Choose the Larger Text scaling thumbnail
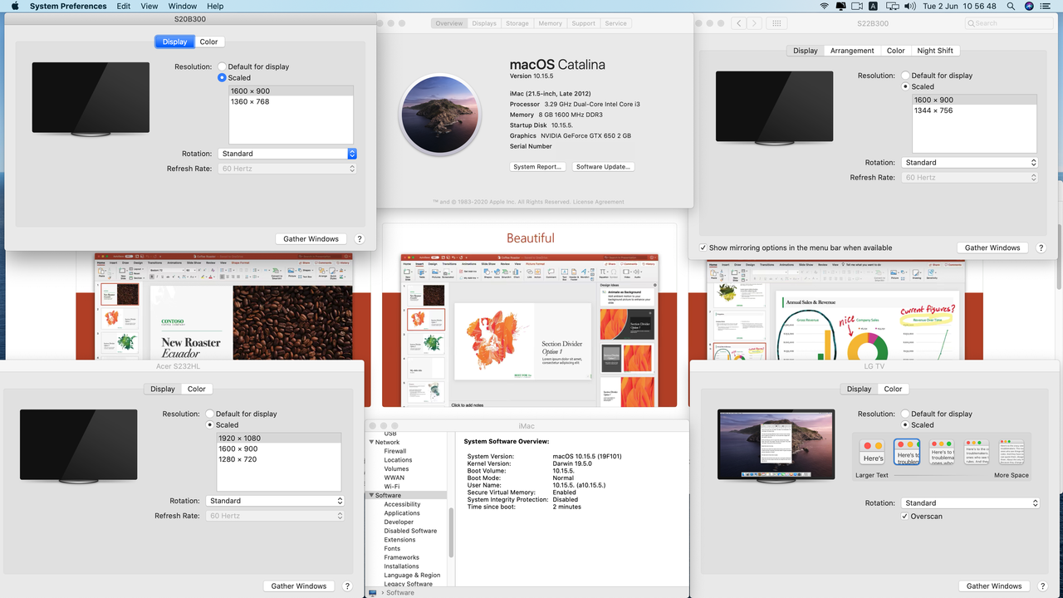Screen dimensions: 1063x598 (872, 453)
